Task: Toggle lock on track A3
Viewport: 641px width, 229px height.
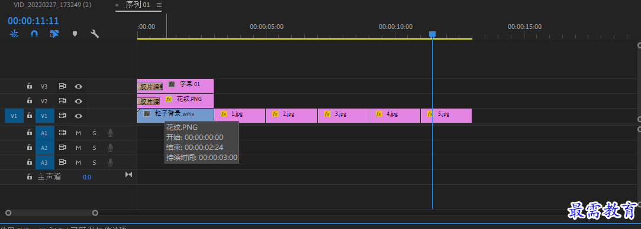Action: tap(30, 162)
